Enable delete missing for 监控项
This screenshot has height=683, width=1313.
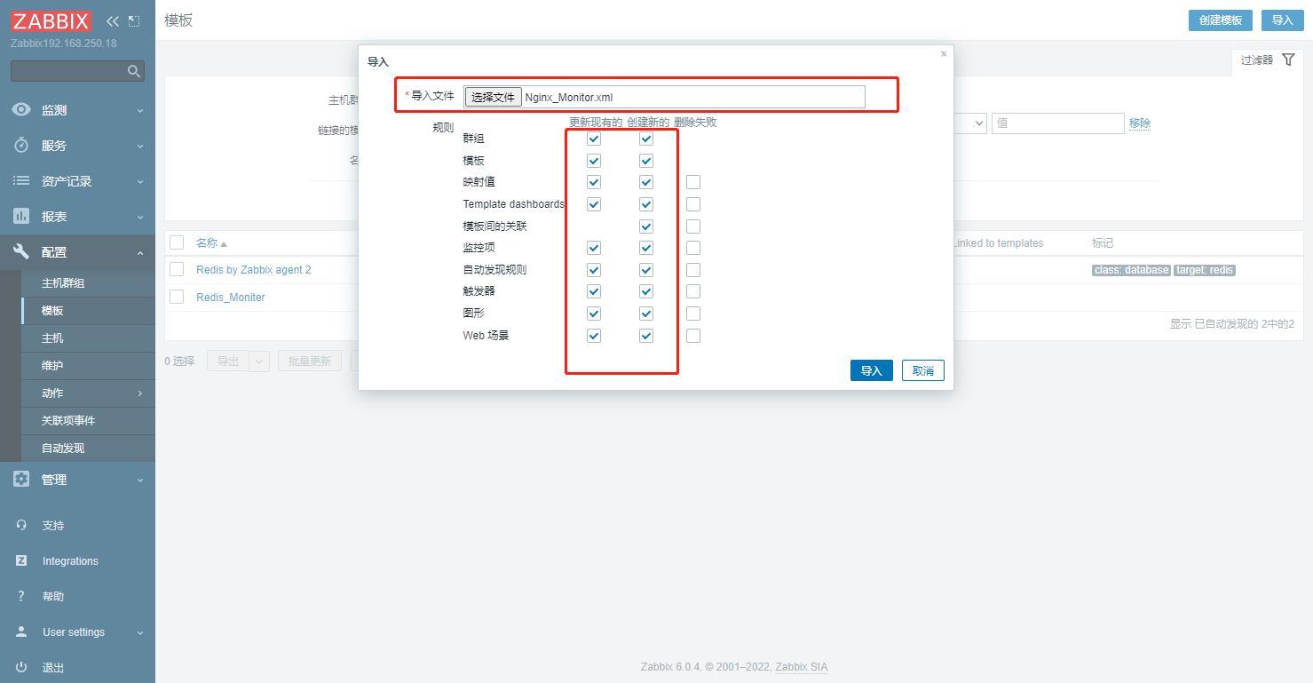[693, 248]
